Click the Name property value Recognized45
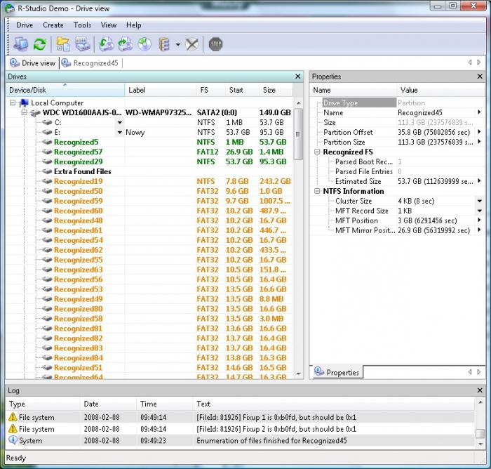The height and width of the screenshot is (469, 491). click(420, 112)
